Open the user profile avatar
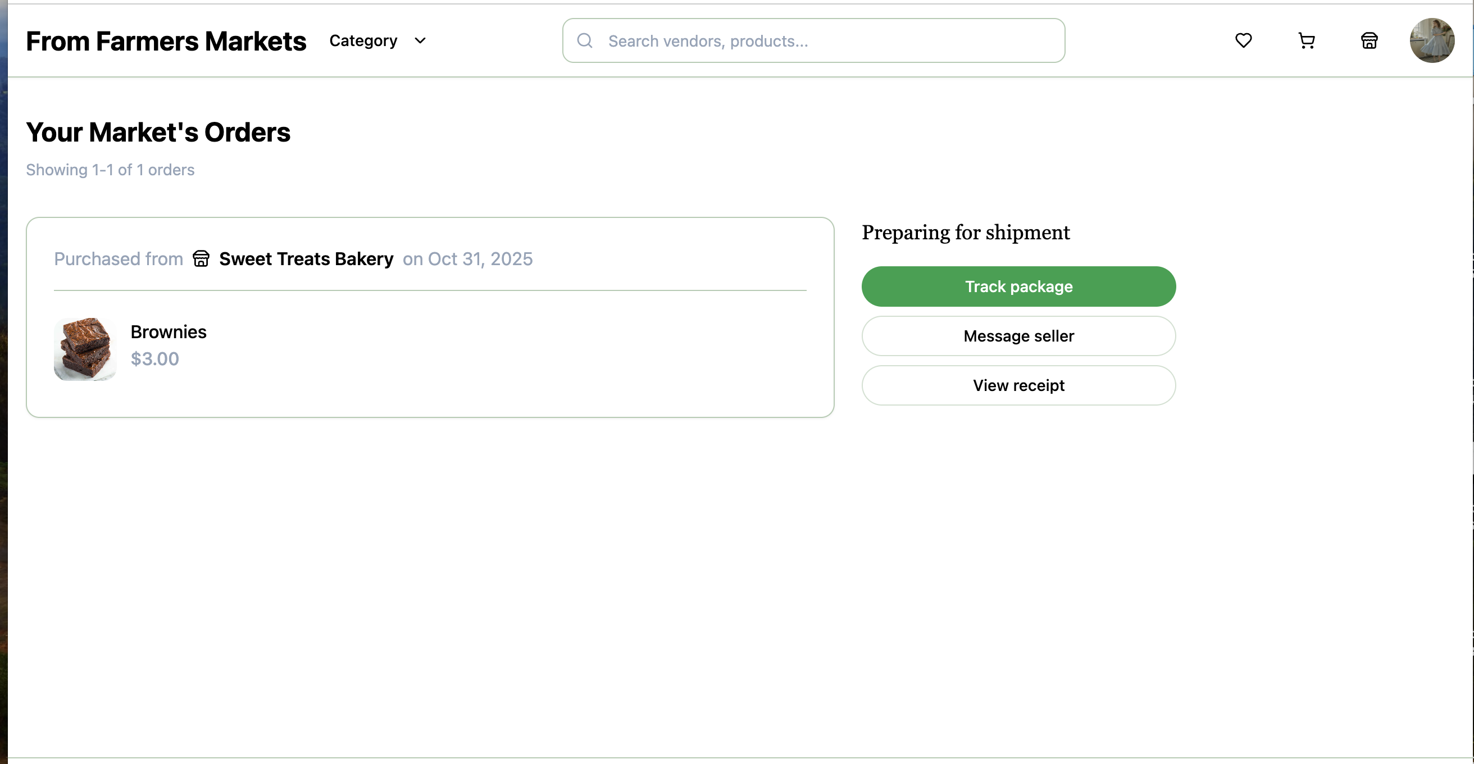 1431,40
